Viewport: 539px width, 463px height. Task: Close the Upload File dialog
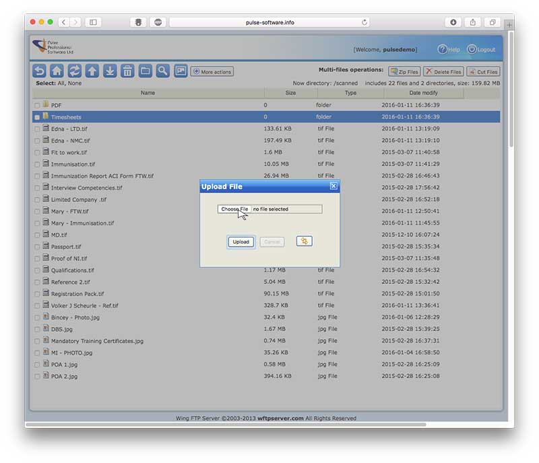click(334, 186)
